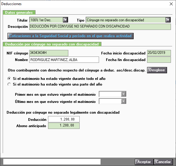Open the Titular dropdown arrow
Viewport: 176px width, 166px height.
pyautogui.click(x=65, y=20)
